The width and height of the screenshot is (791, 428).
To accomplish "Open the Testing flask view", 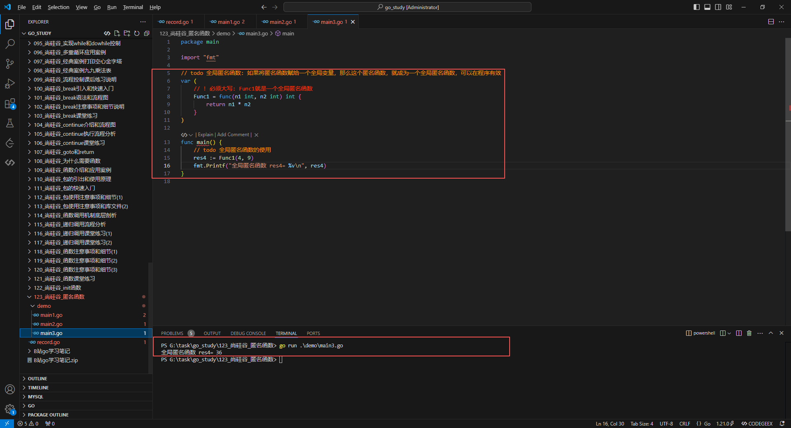I will click(x=10, y=123).
